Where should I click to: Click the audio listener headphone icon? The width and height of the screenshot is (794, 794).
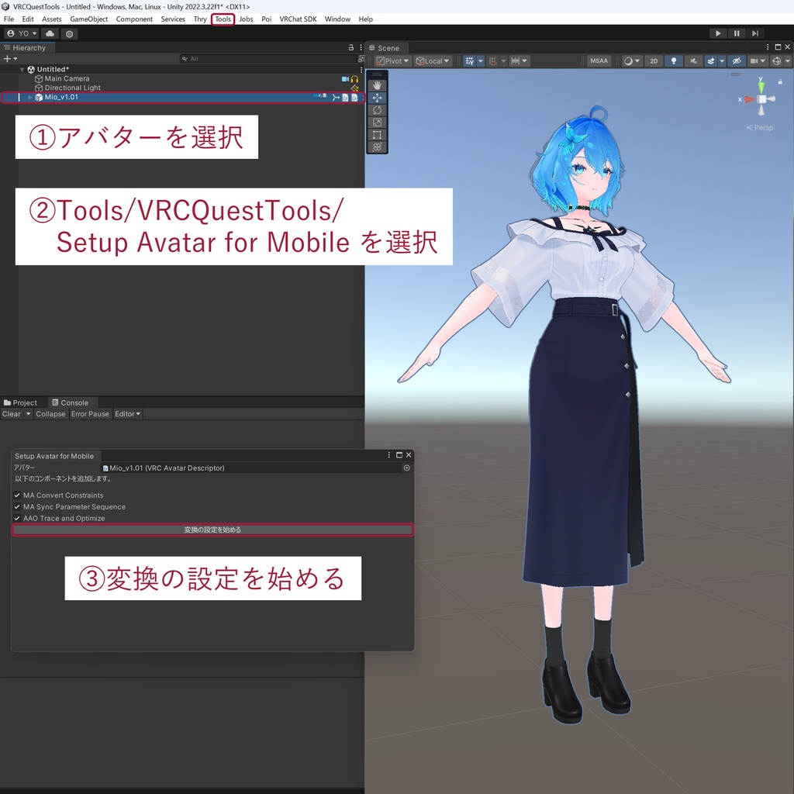coord(354,79)
